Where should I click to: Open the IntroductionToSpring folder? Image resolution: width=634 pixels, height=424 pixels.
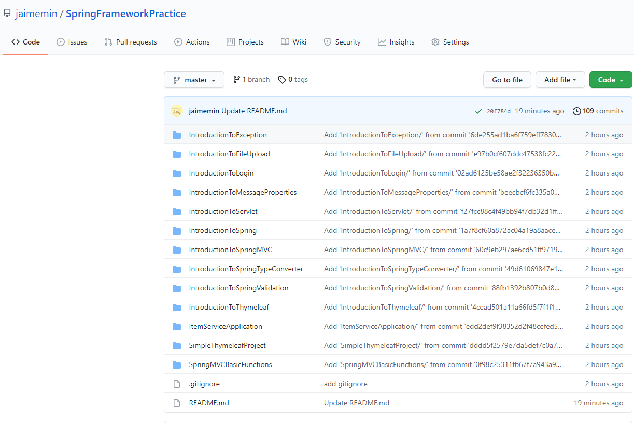[223, 231]
